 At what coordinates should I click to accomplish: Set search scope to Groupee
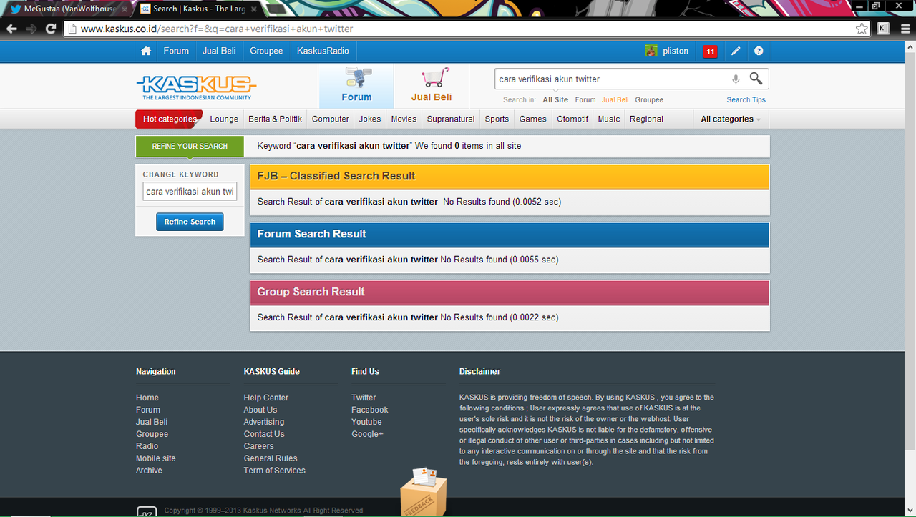click(x=649, y=100)
